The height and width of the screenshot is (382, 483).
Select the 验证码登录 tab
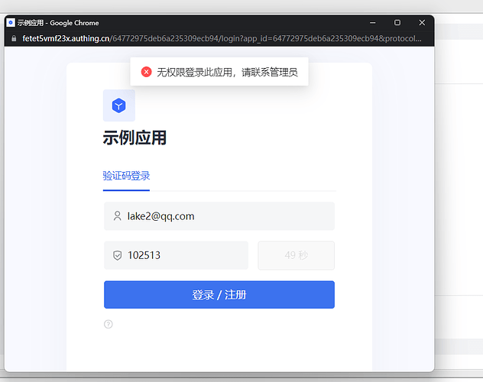(x=126, y=176)
